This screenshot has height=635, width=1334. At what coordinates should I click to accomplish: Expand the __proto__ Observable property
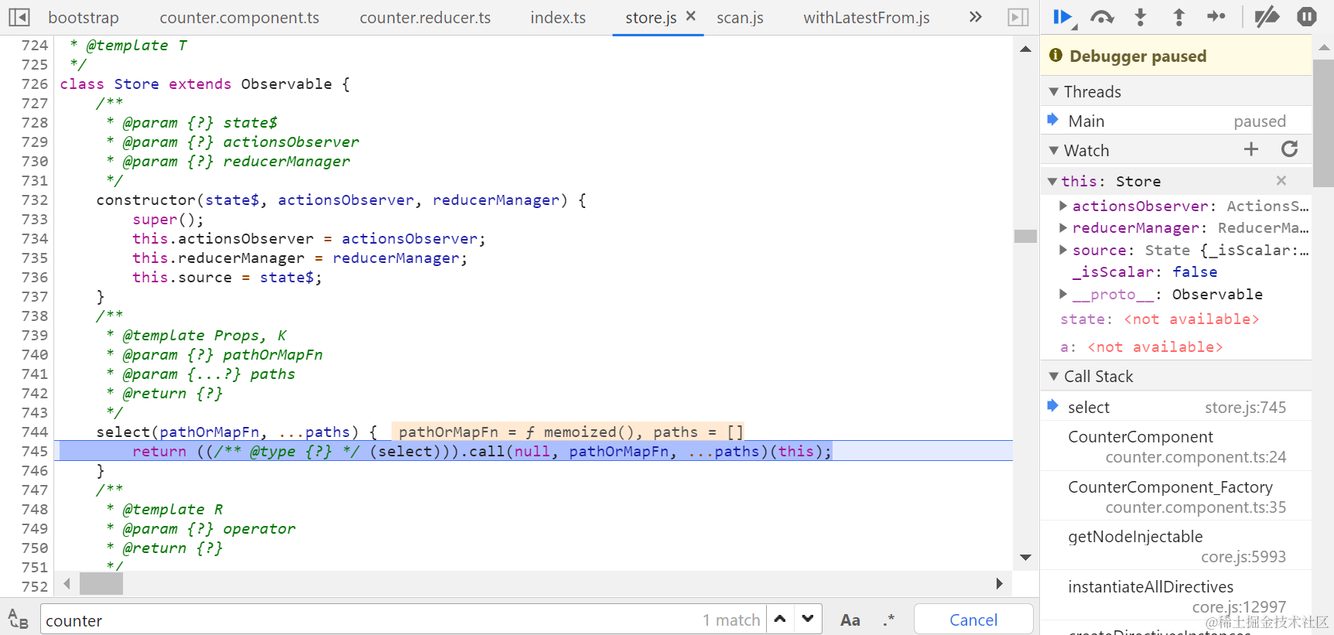(x=1063, y=294)
